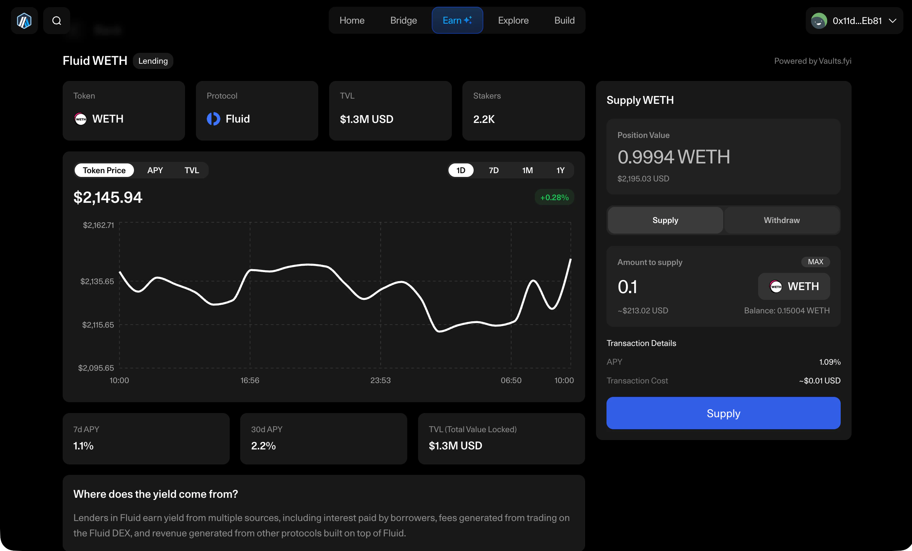
Task: Click the $2,145.94 token price value
Action: point(108,197)
